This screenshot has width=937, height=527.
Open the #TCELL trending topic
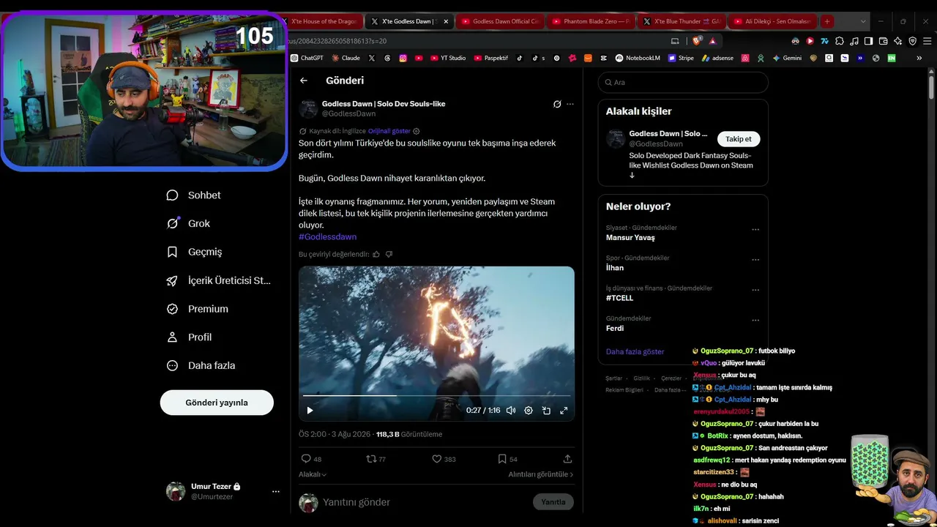coord(619,299)
